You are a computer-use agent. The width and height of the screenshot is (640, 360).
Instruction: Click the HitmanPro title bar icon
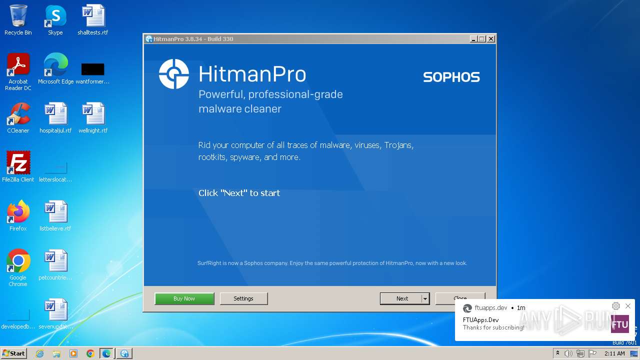tap(149, 39)
